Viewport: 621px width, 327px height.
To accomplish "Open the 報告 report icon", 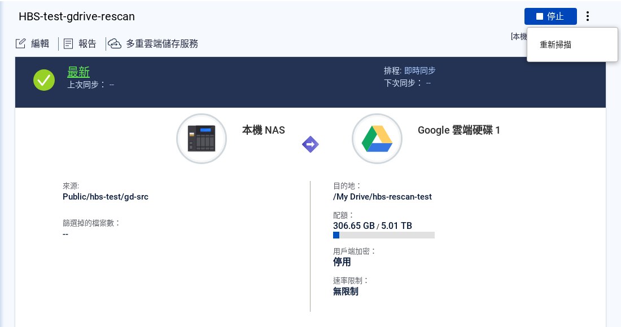I will point(68,43).
